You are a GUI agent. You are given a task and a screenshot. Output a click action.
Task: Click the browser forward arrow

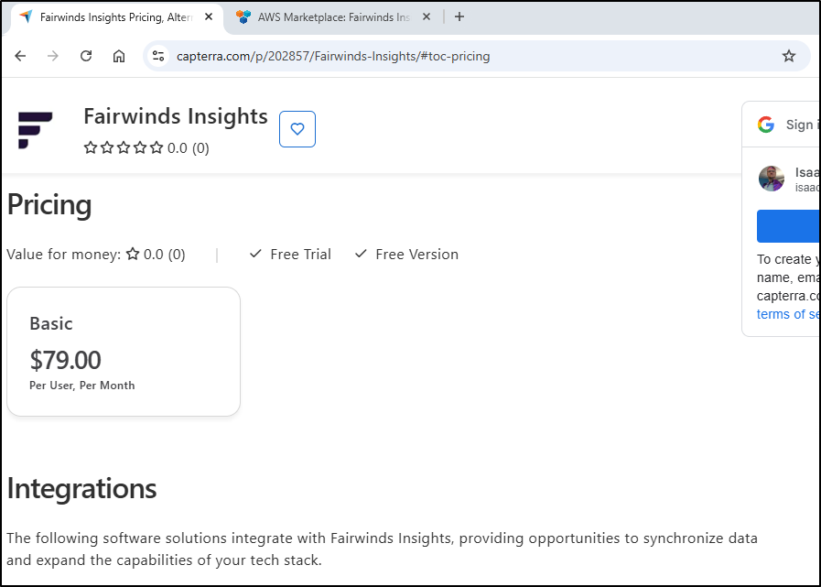pos(53,56)
